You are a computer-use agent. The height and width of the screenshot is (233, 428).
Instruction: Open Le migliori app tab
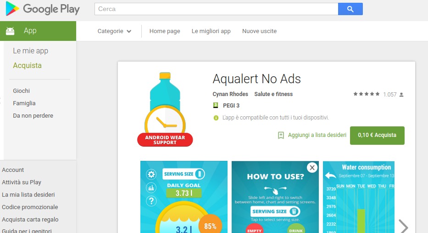coord(211,31)
